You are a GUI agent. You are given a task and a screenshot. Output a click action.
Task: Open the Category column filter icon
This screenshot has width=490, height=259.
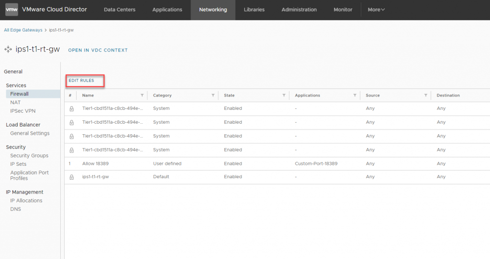[x=212, y=96]
